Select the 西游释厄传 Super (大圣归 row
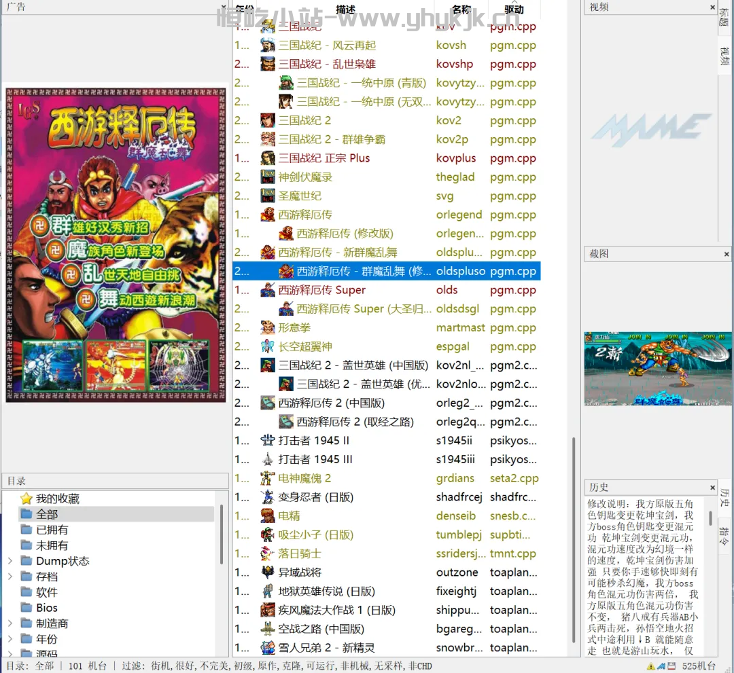Image resolution: width=734 pixels, height=673 pixels. click(386, 309)
